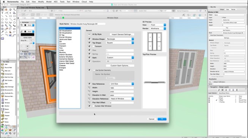The width and height of the screenshot is (248, 138).
Task: Select the Rounded Rectangle tool
Action: click(x=14, y=16)
